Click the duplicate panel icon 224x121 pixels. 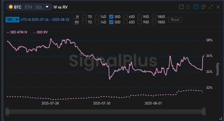[x=203, y=7]
